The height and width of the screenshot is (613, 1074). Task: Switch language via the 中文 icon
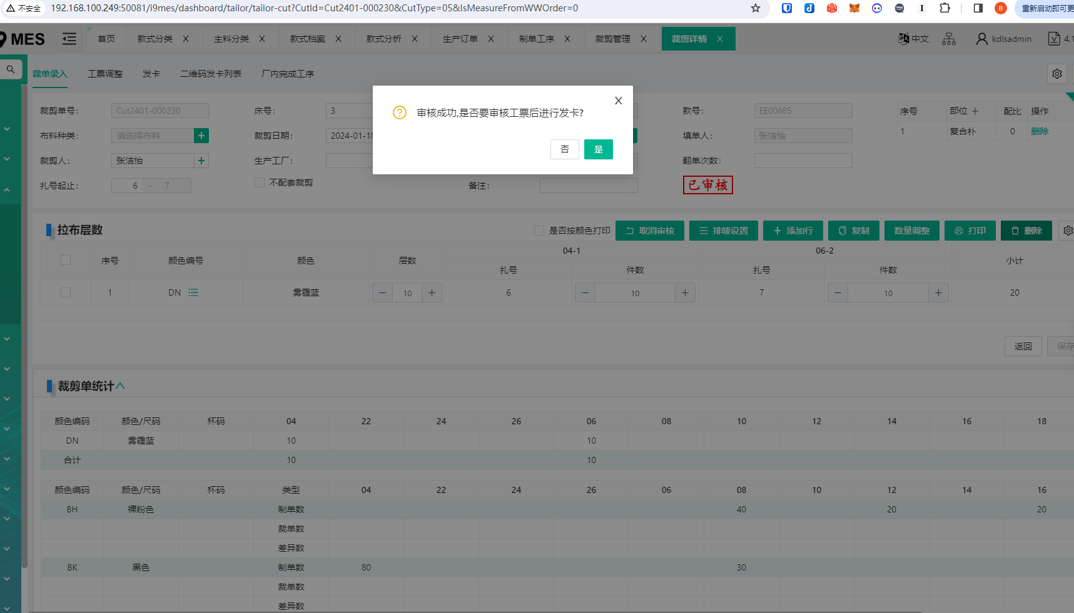pyautogui.click(x=913, y=39)
